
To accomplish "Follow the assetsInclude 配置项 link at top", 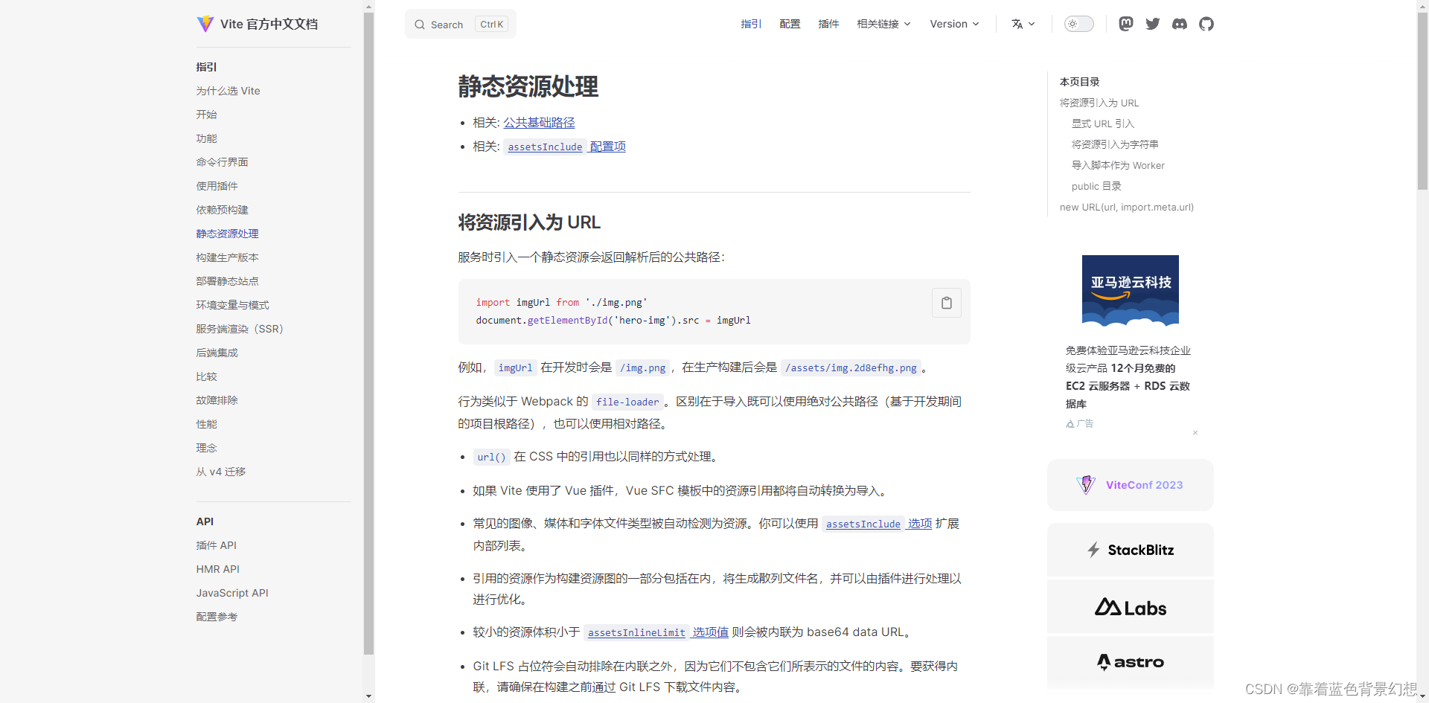I will [x=565, y=147].
